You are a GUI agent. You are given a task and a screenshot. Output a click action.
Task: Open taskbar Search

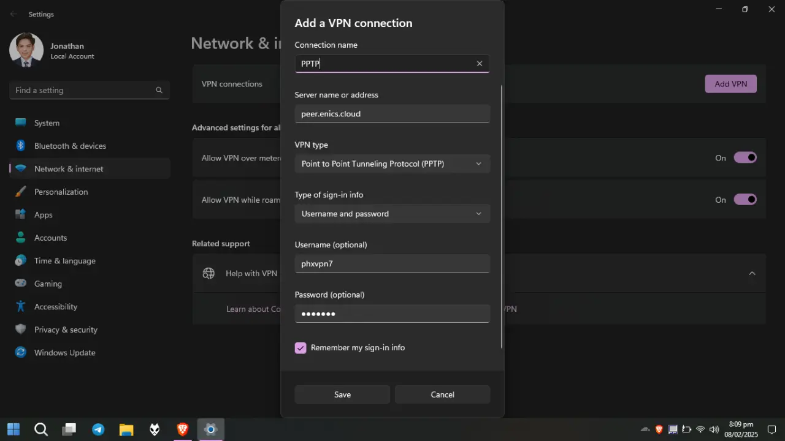point(41,429)
